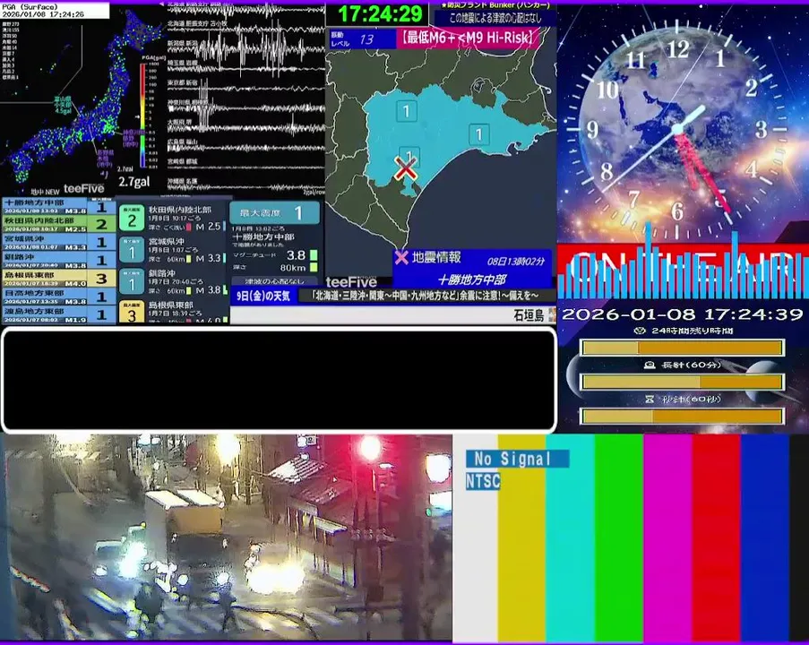This screenshot has height=645, width=809.
Task: Click the 24時間残り時間 progress bar
Action: pyautogui.click(x=682, y=348)
